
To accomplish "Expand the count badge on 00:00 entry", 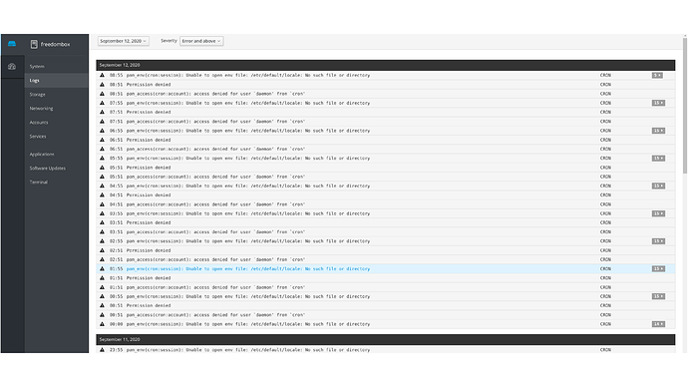I will 658,324.
